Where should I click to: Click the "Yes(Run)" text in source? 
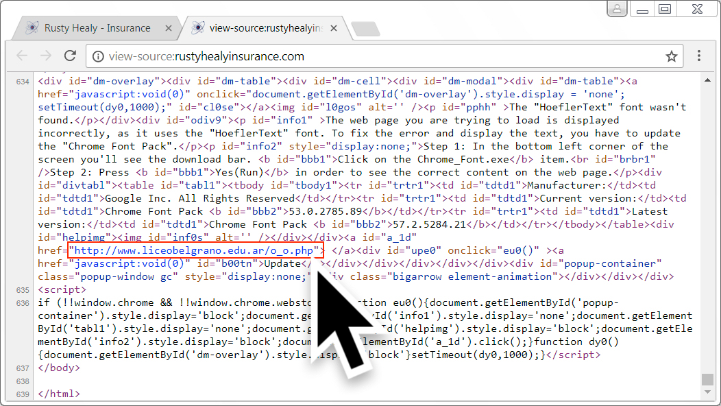click(240, 173)
